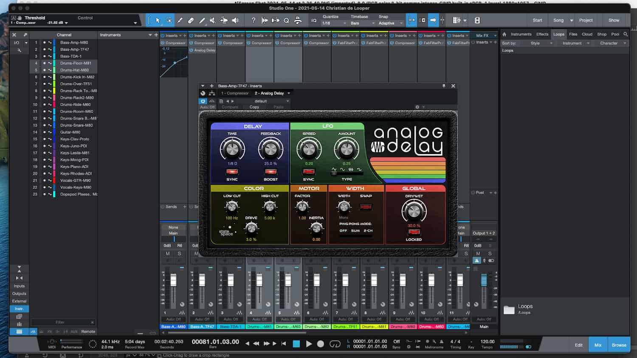Viewport: 637px width, 358px height.
Task: Adjust the Delay TIME knob
Action: click(232, 149)
